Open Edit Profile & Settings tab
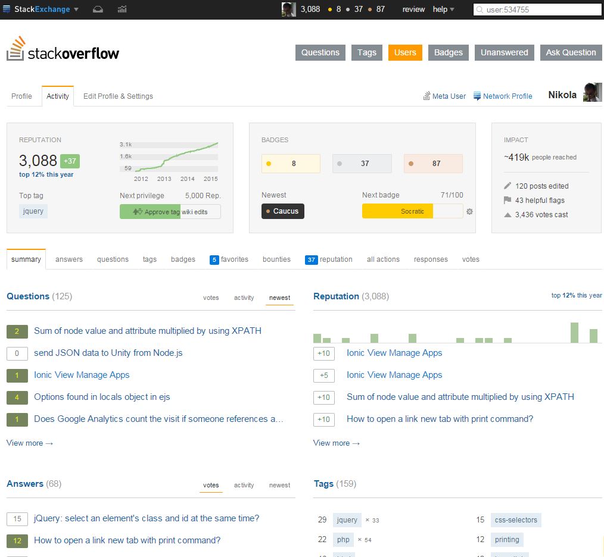 [119, 96]
